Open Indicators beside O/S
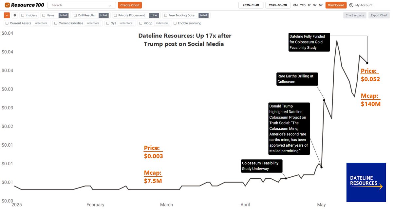This screenshot has height=211, width=393. [126, 23]
